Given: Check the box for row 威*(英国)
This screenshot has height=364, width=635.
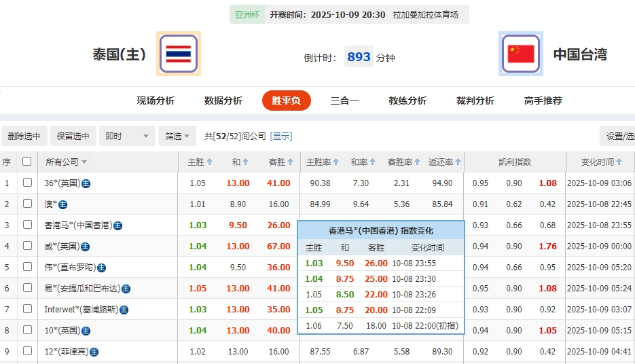Looking at the screenshot, I should (27, 247).
